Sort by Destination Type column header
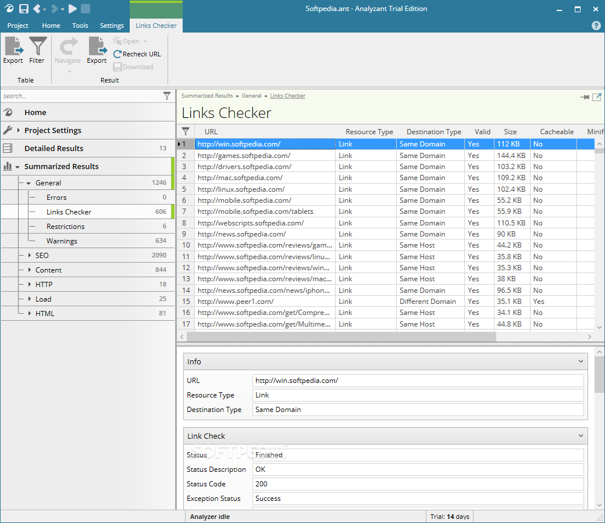The height and width of the screenshot is (523, 605). 434,132
